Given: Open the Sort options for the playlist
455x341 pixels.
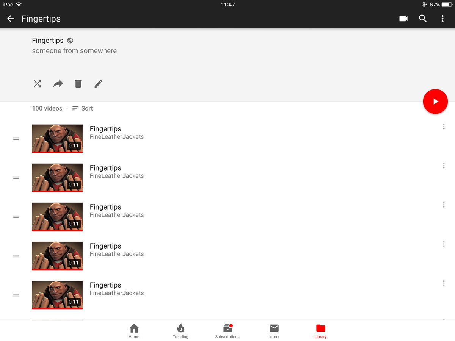Looking at the screenshot, I should (x=82, y=108).
